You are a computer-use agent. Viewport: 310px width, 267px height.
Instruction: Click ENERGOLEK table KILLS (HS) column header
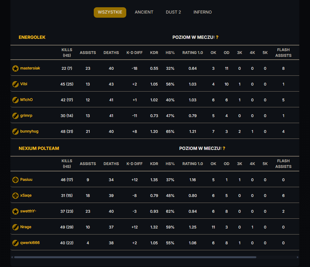pos(67,53)
